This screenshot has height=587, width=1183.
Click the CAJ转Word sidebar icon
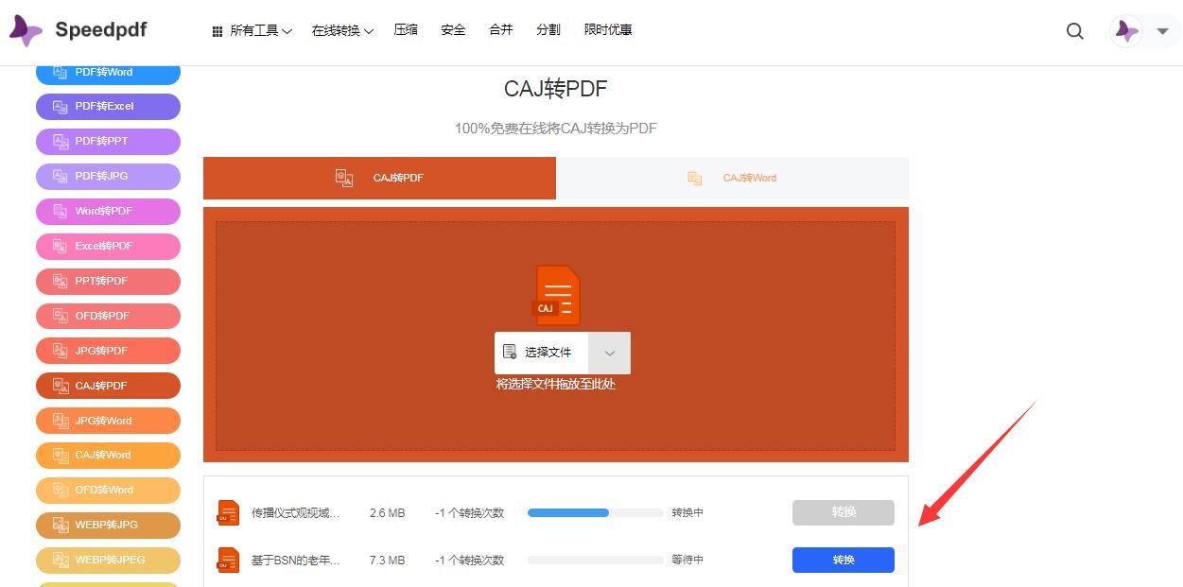[60, 456]
